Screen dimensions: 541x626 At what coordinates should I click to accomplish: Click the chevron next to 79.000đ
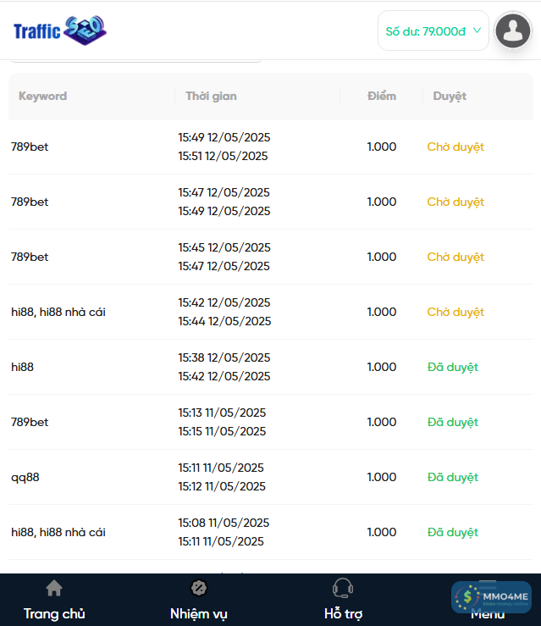(477, 30)
